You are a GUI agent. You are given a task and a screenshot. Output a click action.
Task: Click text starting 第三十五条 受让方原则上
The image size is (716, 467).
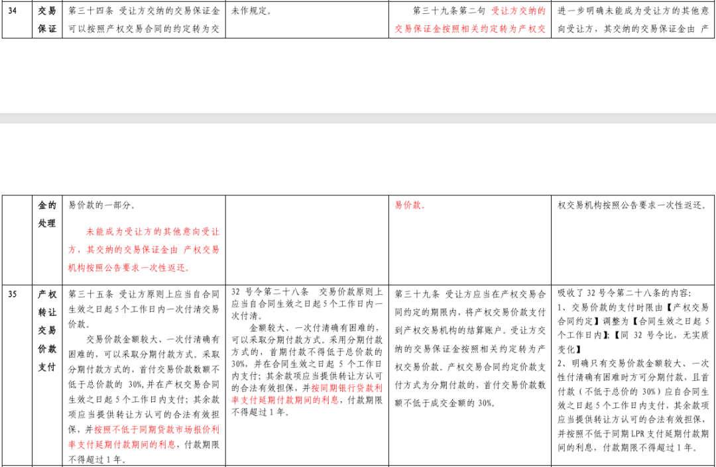pyautogui.click(x=144, y=309)
